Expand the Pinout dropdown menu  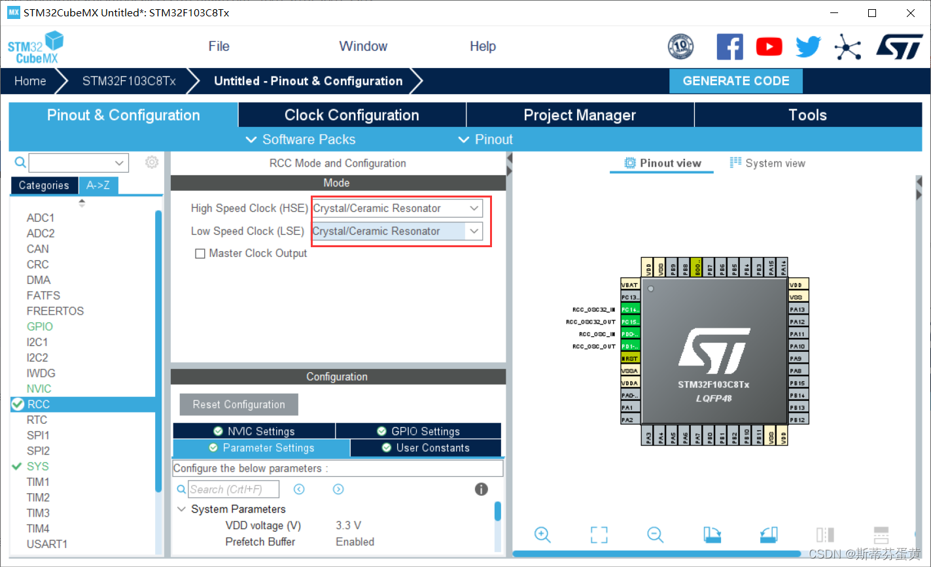pos(485,139)
